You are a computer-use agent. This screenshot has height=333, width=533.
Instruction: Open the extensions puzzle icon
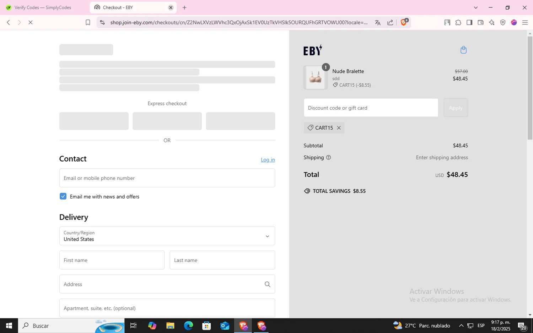click(458, 22)
